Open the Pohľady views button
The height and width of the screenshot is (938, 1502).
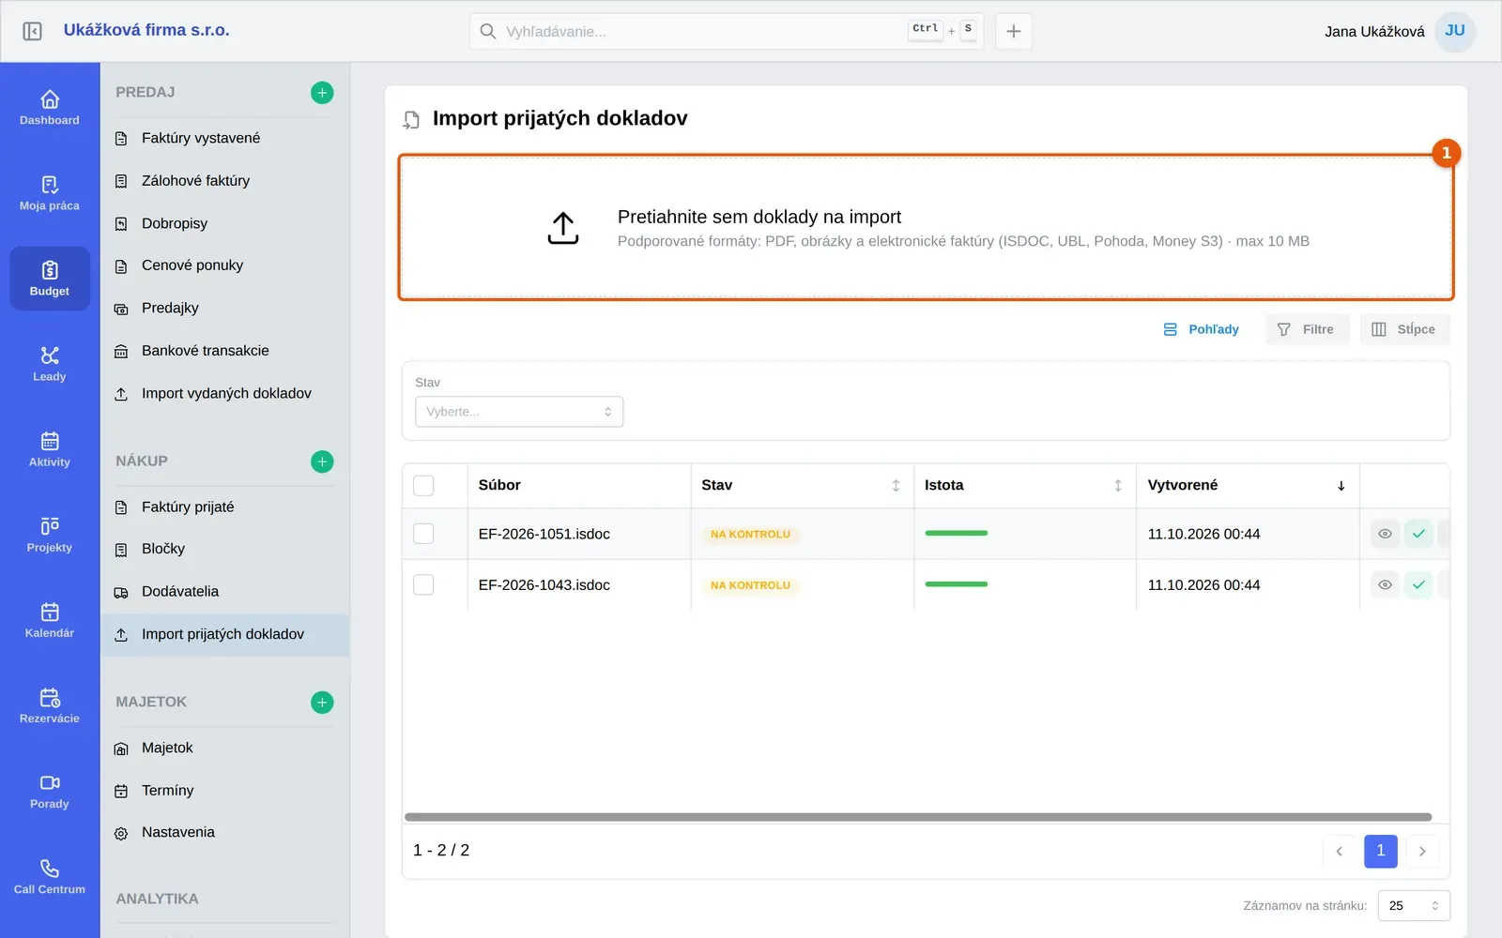pos(1201,329)
